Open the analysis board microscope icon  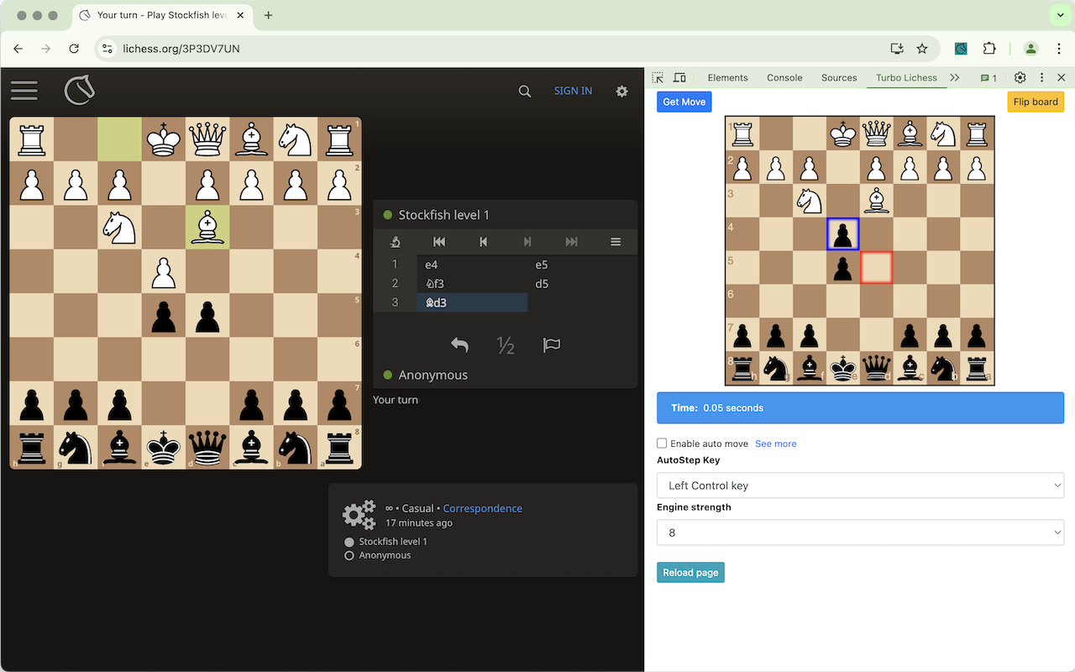pos(396,241)
